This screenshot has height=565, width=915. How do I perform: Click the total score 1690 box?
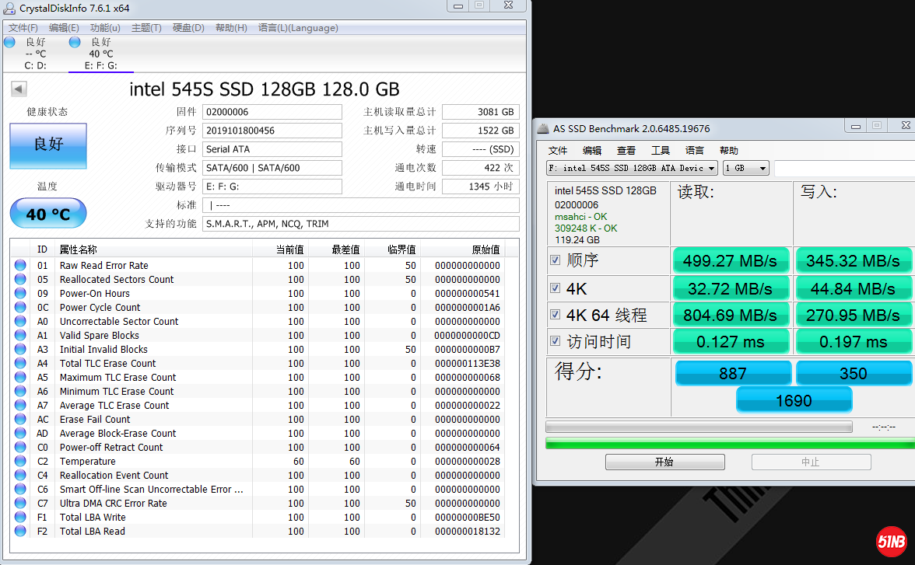point(794,400)
